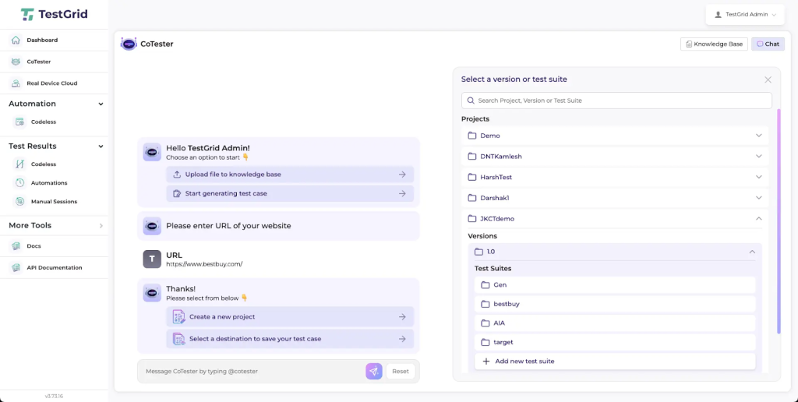This screenshot has width=798, height=402.
Task: Open Real Device Cloud
Action: (x=54, y=83)
